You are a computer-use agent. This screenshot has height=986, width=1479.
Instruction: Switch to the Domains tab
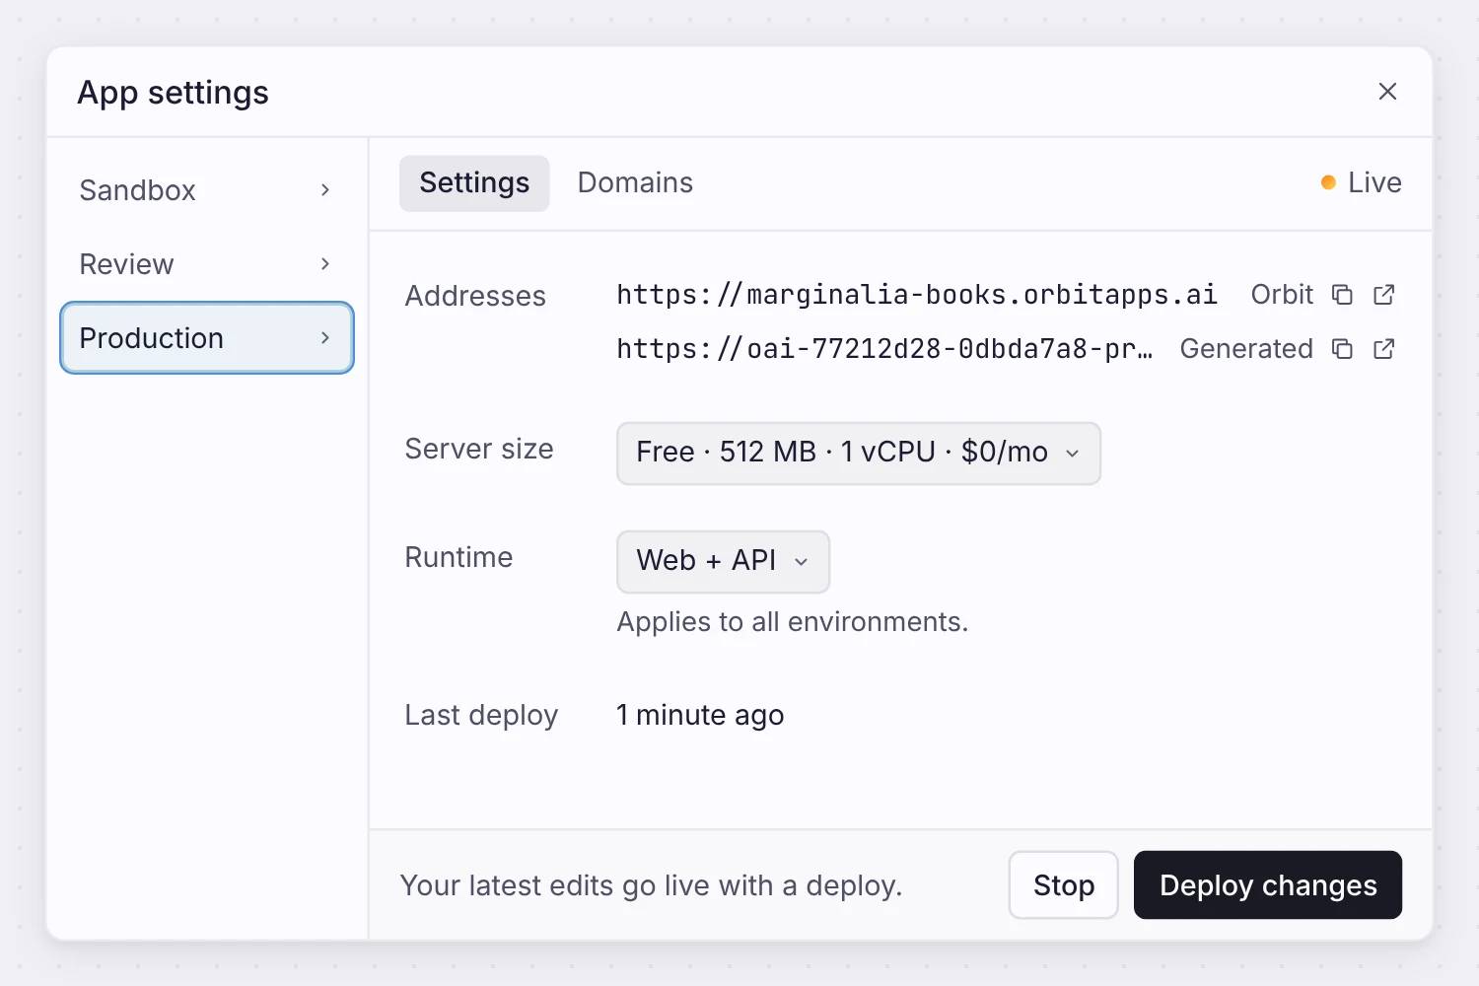635,183
